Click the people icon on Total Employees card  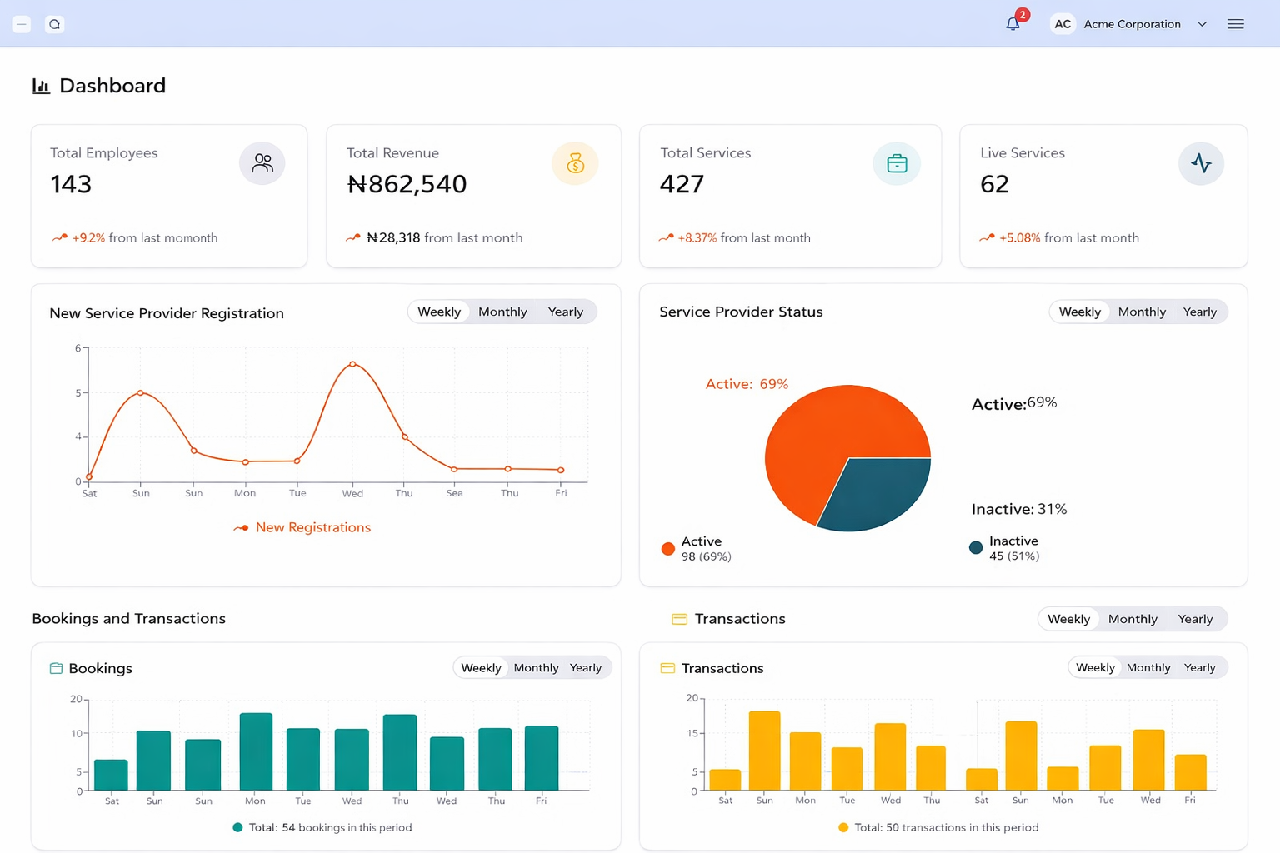pos(262,163)
